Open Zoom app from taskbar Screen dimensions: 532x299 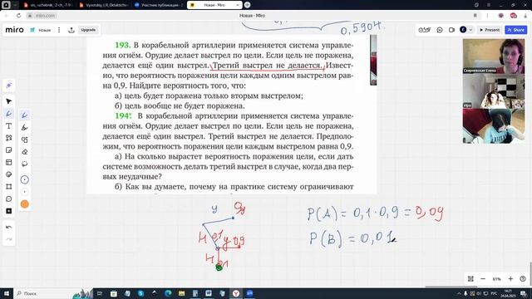coord(249,293)
